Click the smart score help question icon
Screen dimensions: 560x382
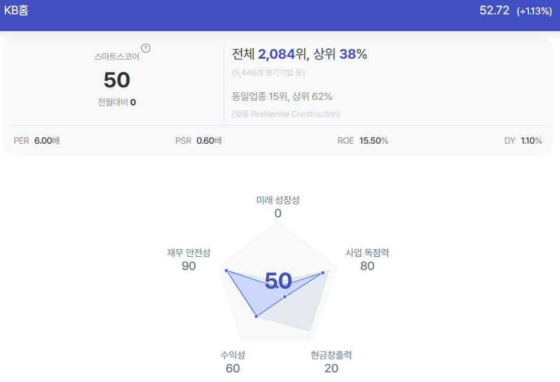(146, 48)
